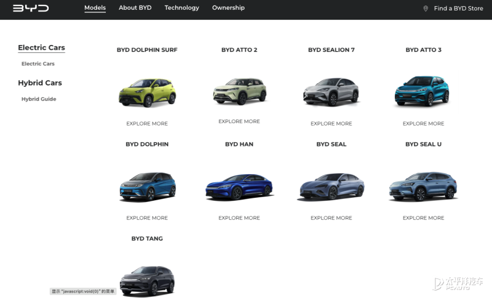Click Explore More under BYD Seal
The width and height of the screenshot is (492, 300).
pyautogui.click(x=331, y=218)
